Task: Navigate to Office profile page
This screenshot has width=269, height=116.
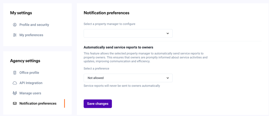Action: pos(29,73)
